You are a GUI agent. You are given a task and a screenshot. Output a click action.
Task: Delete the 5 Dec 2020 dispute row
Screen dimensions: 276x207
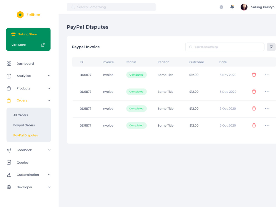[254, 92]
